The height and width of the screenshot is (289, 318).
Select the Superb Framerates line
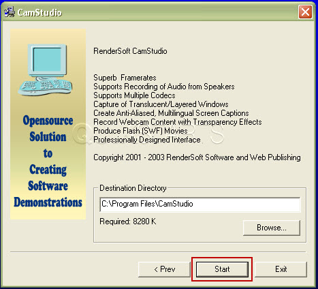pyautogui.click(x=125, y=78)
